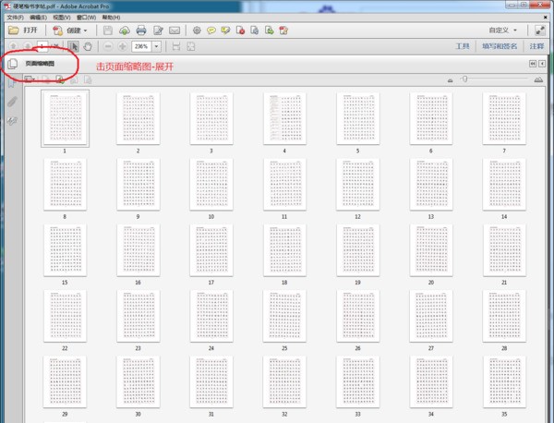Click the zoom out minus icon
This screenshot has width=554, height=423.
click(x=108, y=46)
